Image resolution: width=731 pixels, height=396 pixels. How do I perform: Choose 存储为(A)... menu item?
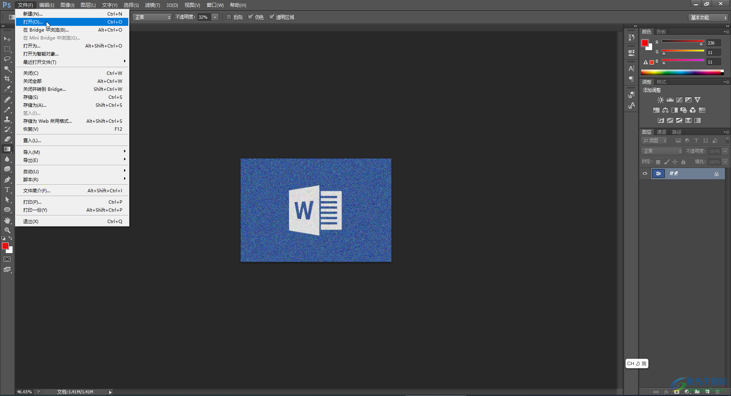coord(72,105)
